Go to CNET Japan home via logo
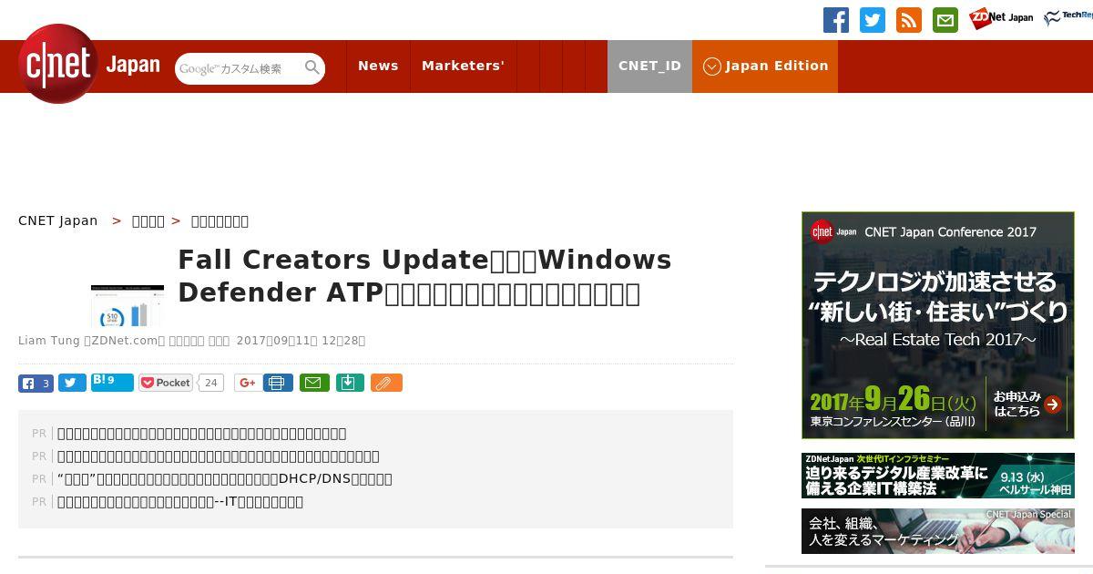This screenshot has width=1093, height=574. point(88,64)
